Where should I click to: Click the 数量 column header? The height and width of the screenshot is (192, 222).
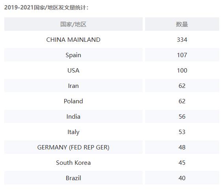pyautogui.click(x=182, y=24)
